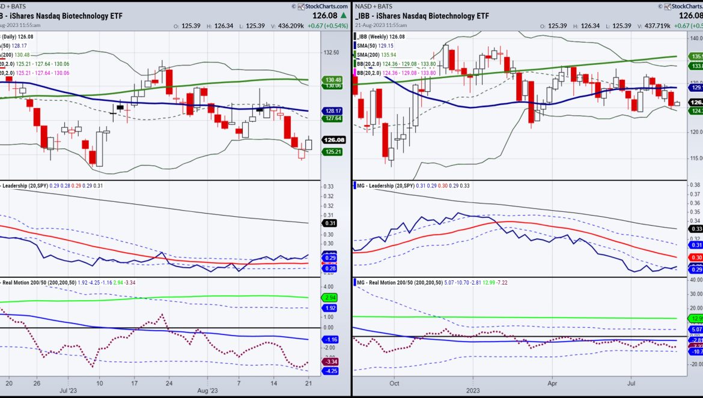Click the MG - Leadership (20,SPY) label, weekly chart
This screenshot has height=398, width=703.
[386, 185]
